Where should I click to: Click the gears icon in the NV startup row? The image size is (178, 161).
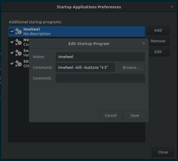tap(19, 42)
